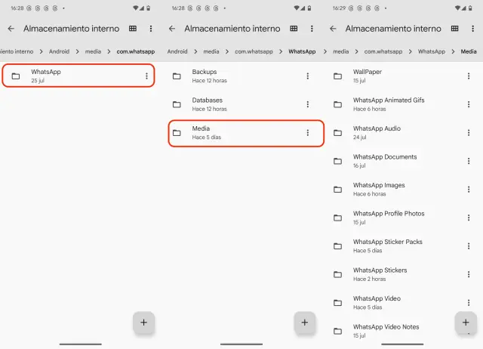The width and height of the screenshot is (483, 349).
Task: Open the top bar overflow menu in the leftmost screen
Action: coord(150,29)
